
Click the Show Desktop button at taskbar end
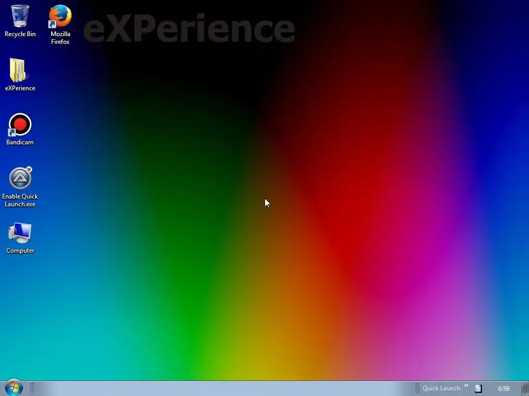point(525,389)
